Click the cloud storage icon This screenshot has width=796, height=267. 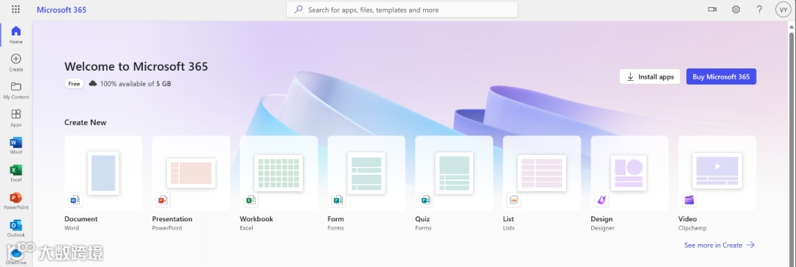click(93, 84)
